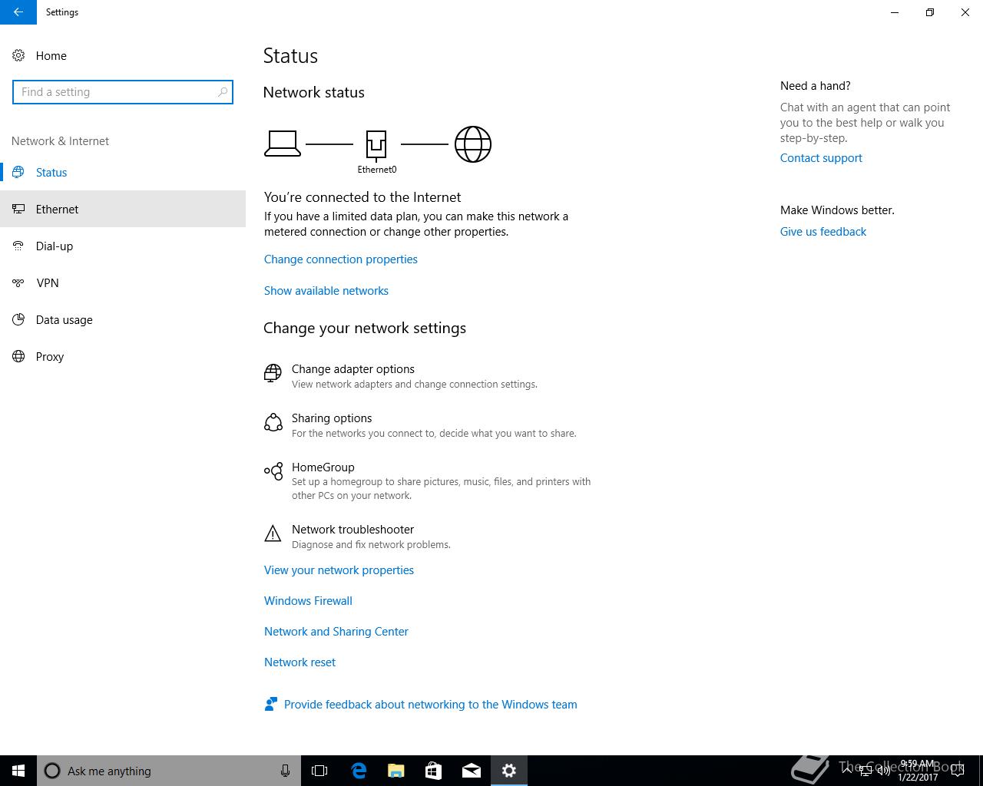Click Ask me anything search box
This screenshot has height=786, width=983.
pyautogui.click(x=169, y=771)
